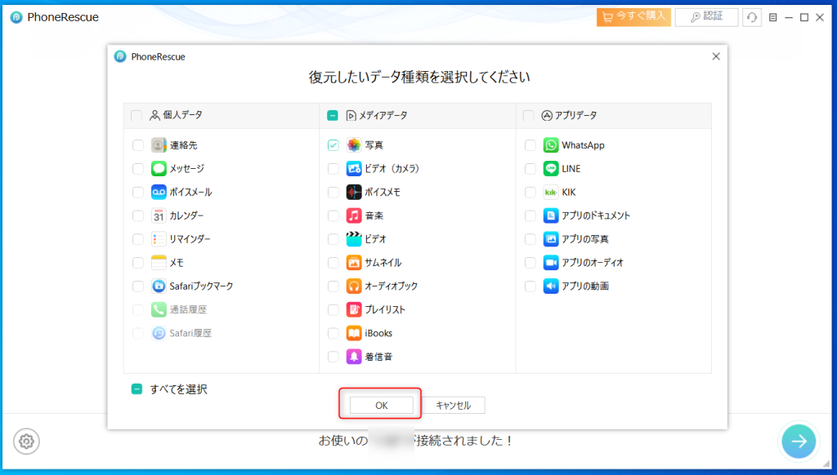Image resolution: width=837 pixels, height=475 pixels.
Task: Click the リマインダー label
Action: click(x=190, y=239)
